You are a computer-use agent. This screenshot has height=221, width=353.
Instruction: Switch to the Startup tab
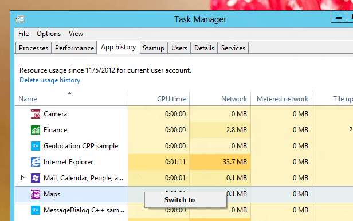click(154, 48)
